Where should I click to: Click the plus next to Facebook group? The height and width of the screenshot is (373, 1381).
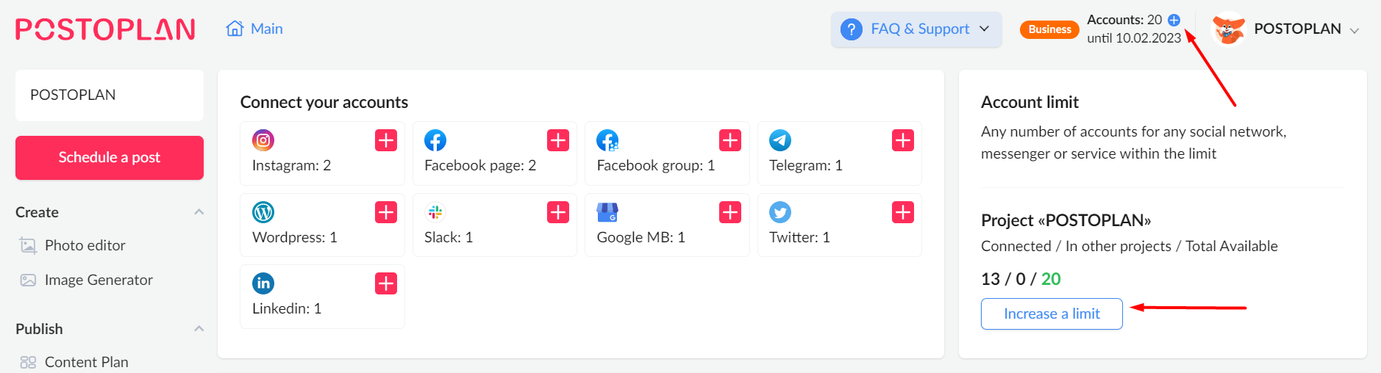tap(730, 140)
